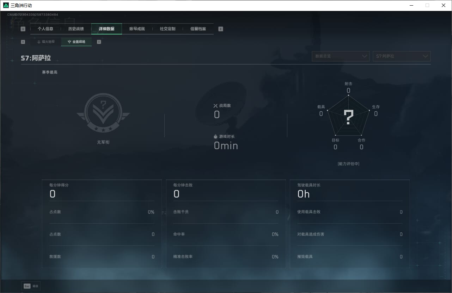Click the 每分钟得分 stat label

(59, 185)
